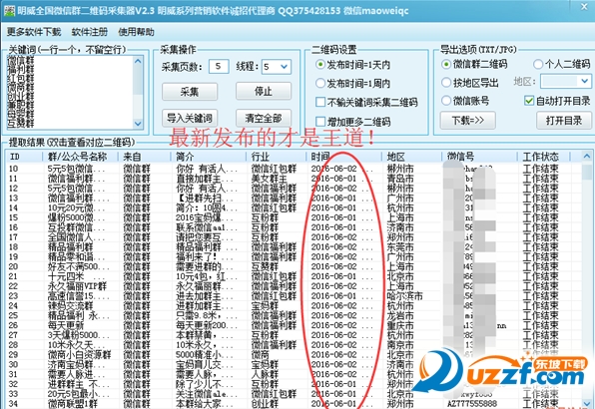Viewport: 595px width, 409px height.
Task: Sort by 简介 column header
Action: 209,157
